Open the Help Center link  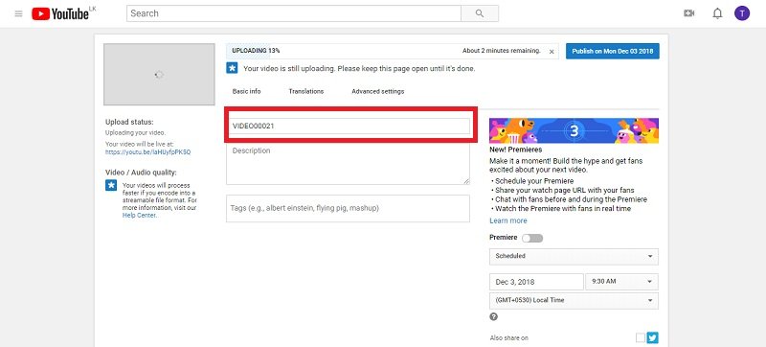140,215
